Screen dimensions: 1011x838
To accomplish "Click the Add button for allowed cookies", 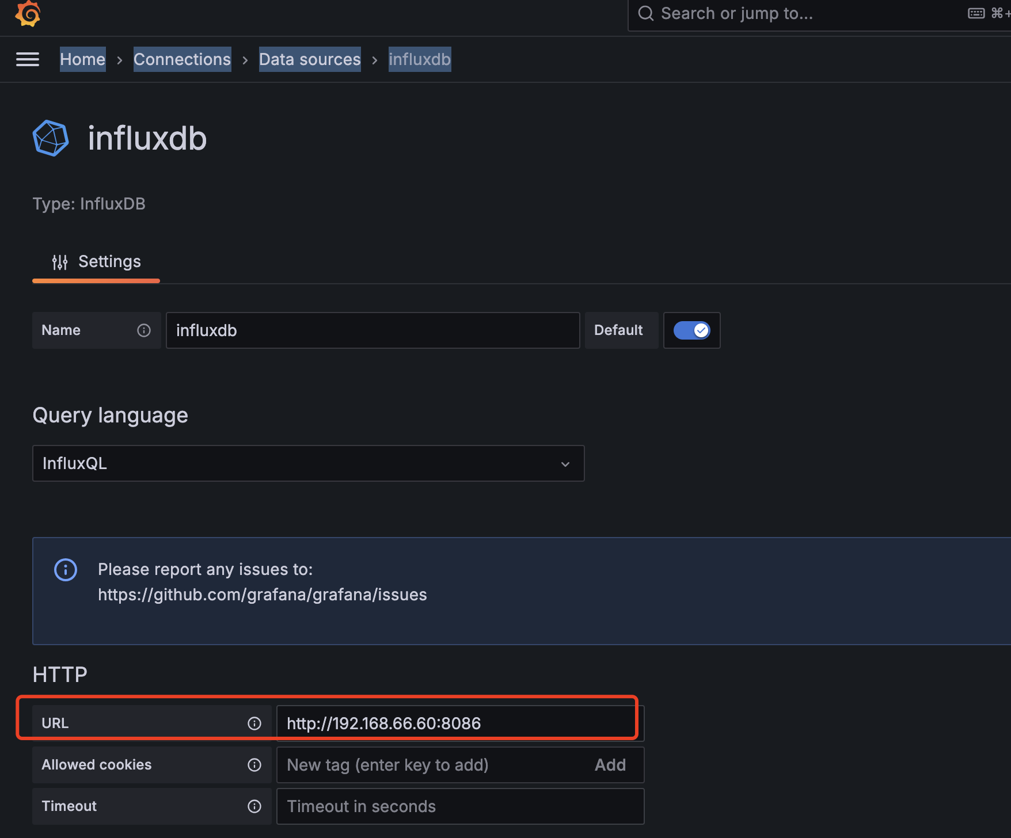I will pos(610,765).
